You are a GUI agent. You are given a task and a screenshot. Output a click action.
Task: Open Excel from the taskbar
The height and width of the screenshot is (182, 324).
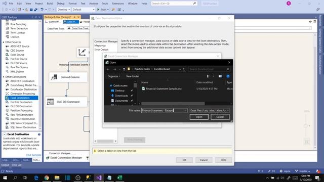119,177
